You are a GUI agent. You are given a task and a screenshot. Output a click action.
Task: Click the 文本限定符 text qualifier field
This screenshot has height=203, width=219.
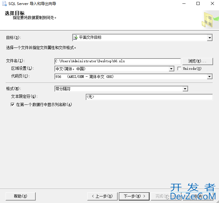[x=149, y=97]
